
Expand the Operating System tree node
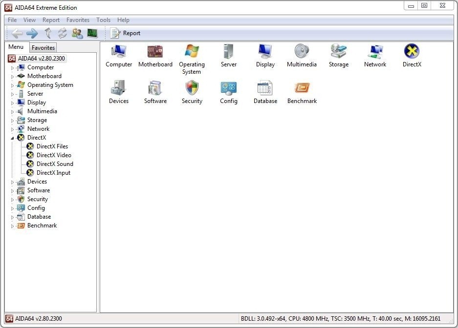tap(12, 85)
